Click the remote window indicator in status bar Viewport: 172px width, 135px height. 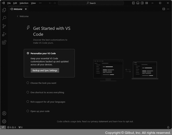click(3, 127)
